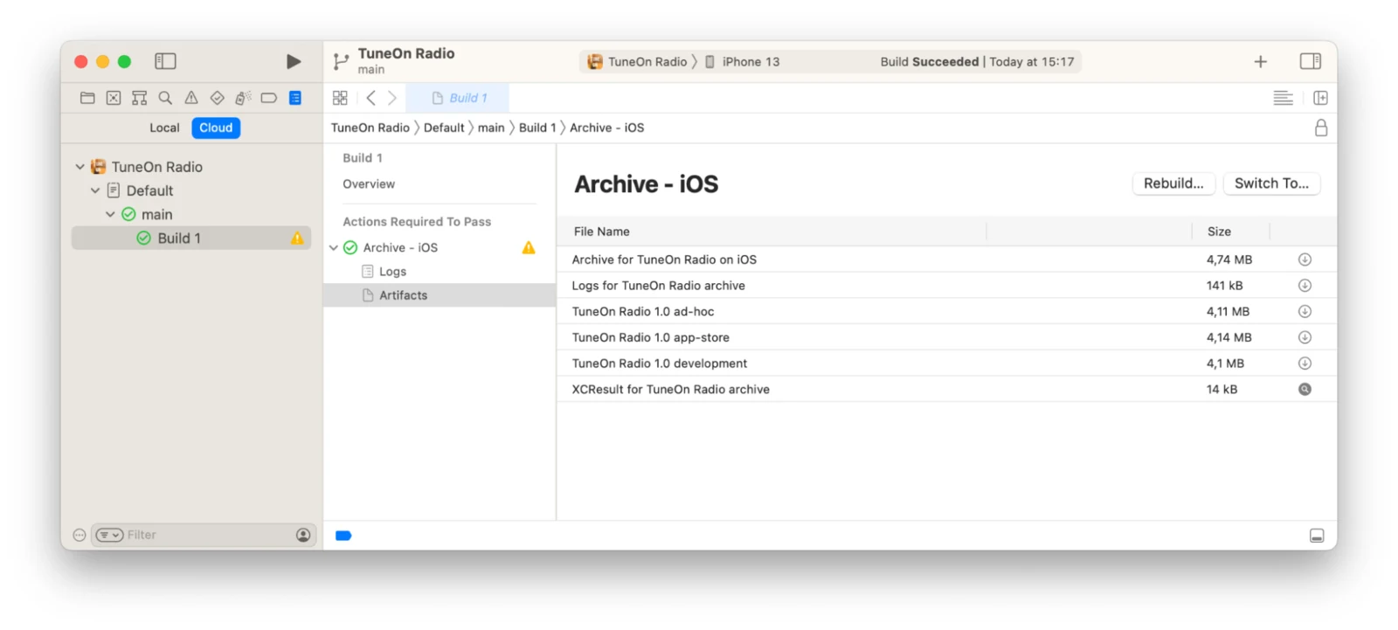1398x630 pixels.
Task: Click the Rebuild... button
Action: [x=1173, y=183]
